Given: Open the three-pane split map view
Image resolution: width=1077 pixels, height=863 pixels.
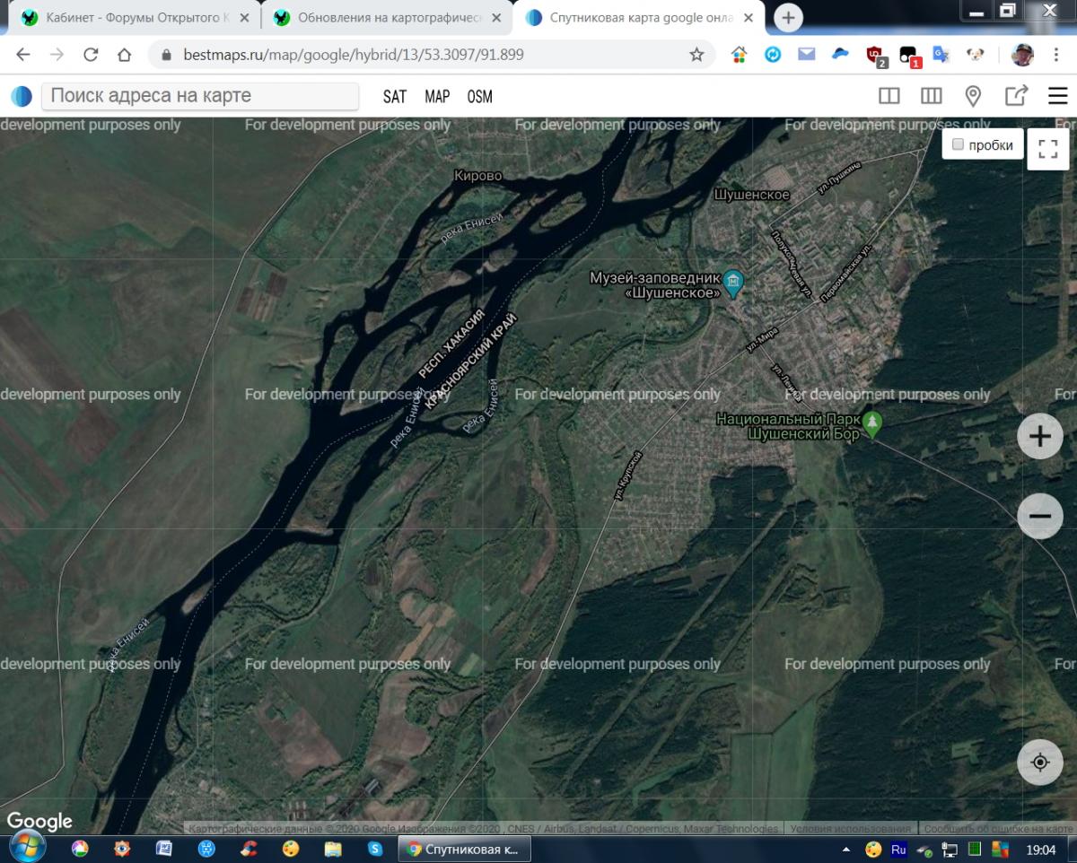Looking at the screenshot, I should pyautogui.click(x=931, y=96).
